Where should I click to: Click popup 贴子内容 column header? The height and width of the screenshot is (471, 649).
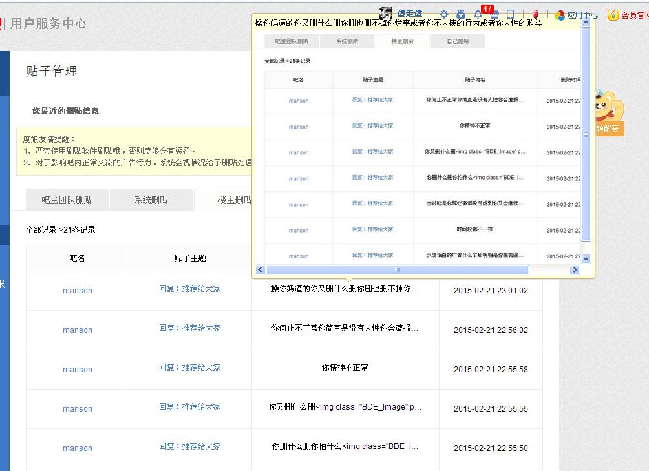pyautogui.click(x=474, y=79)
